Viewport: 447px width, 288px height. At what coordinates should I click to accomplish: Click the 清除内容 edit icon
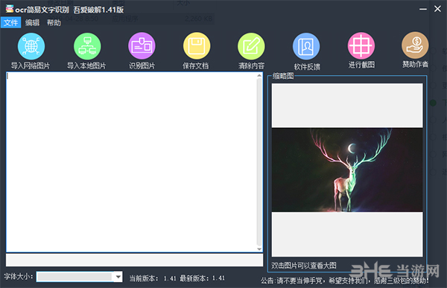click(x=251, y=46)
